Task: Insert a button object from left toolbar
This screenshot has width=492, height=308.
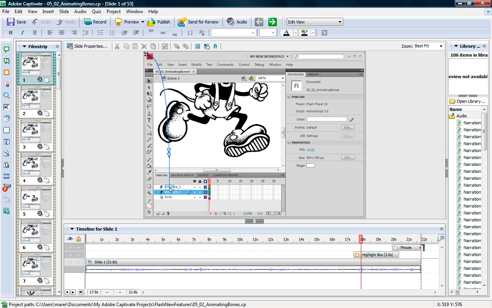Action: 7,130
